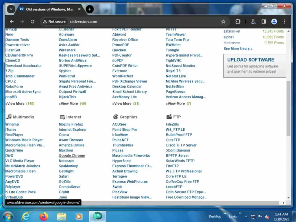
Task: Open the Internet Explorer link in the list
Action: pyautogui.click(x=73, y=130)
